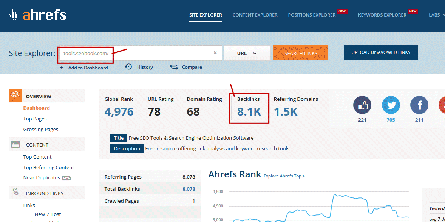
Task: Click Upload Disavowed Links button
Action: pyautogui.click(x=380, y=53)
